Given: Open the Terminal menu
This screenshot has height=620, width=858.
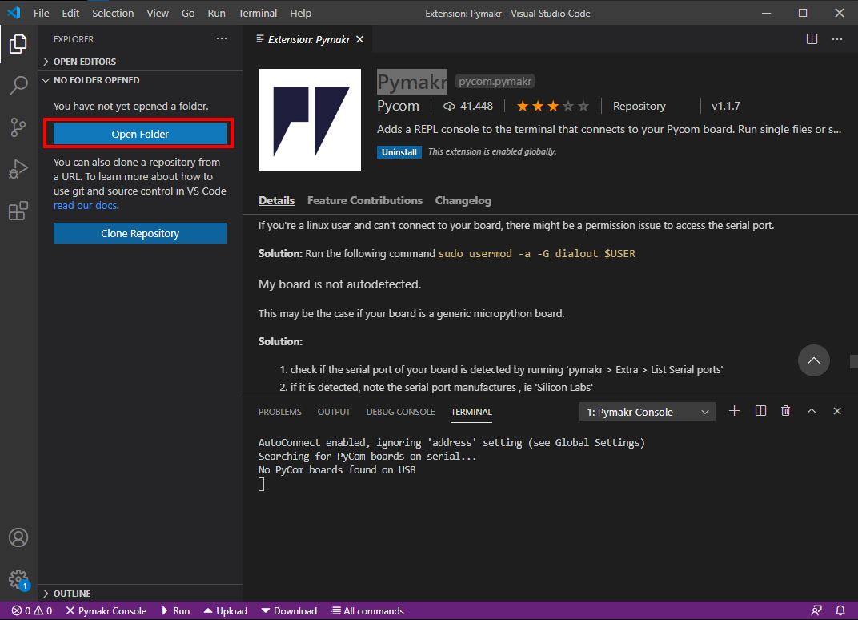Looking at the screenshot, I should coord(257,13).
